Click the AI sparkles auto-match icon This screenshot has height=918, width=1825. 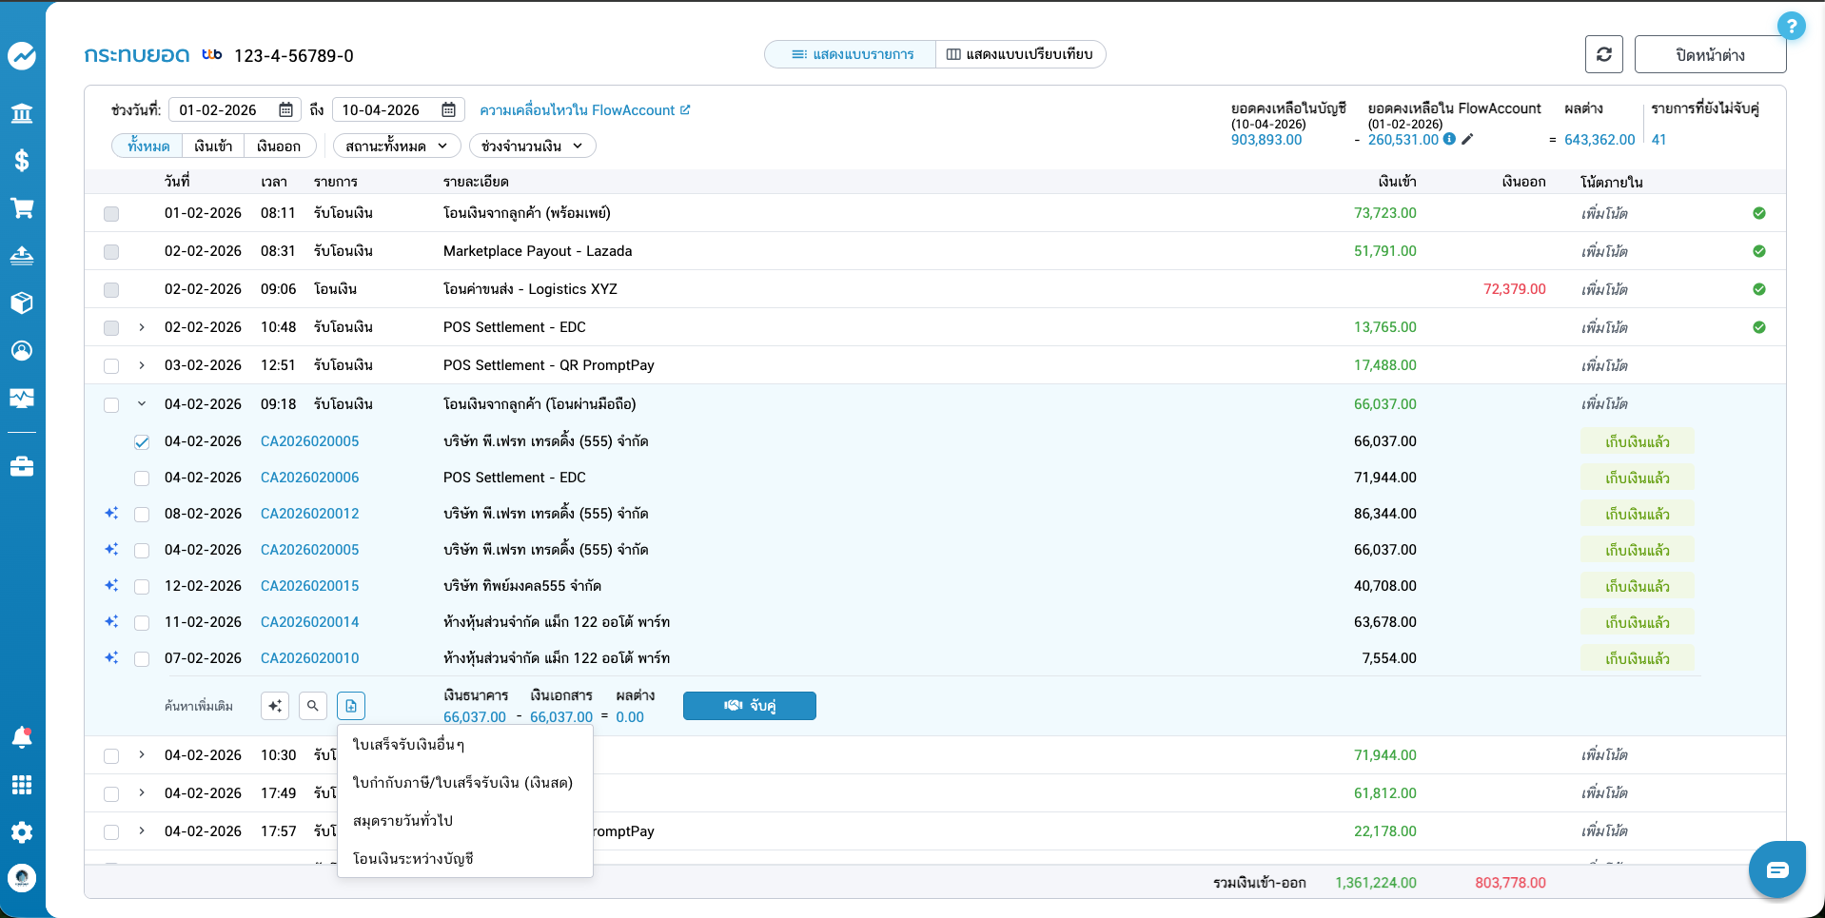click(x=274, y=706)
